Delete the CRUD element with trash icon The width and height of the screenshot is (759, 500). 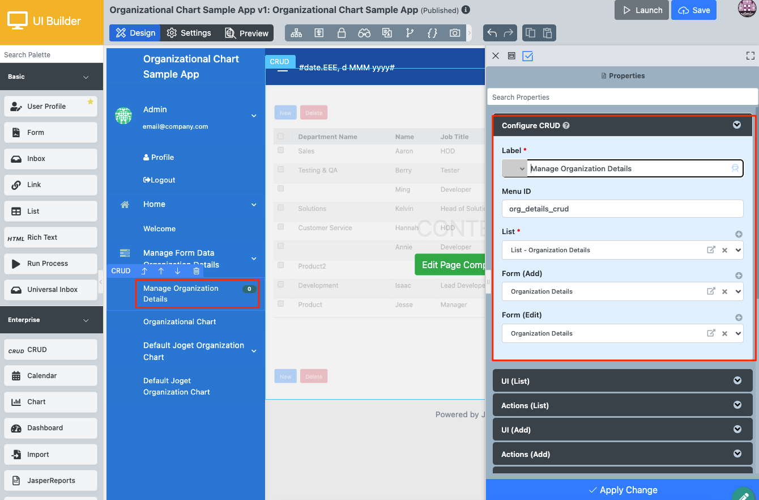pyautogui.click(x=197, y=271)
